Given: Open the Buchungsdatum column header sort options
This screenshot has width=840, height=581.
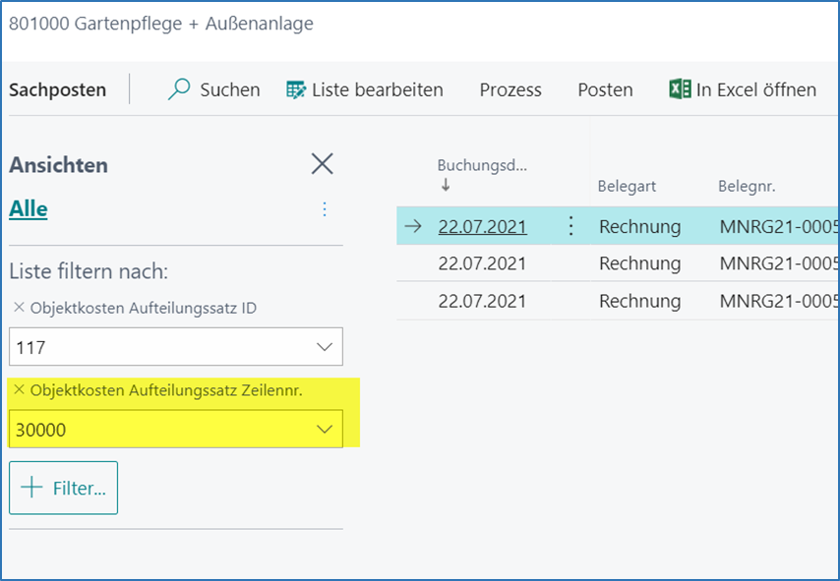Looking at the screenshot, I should (482, 165).
